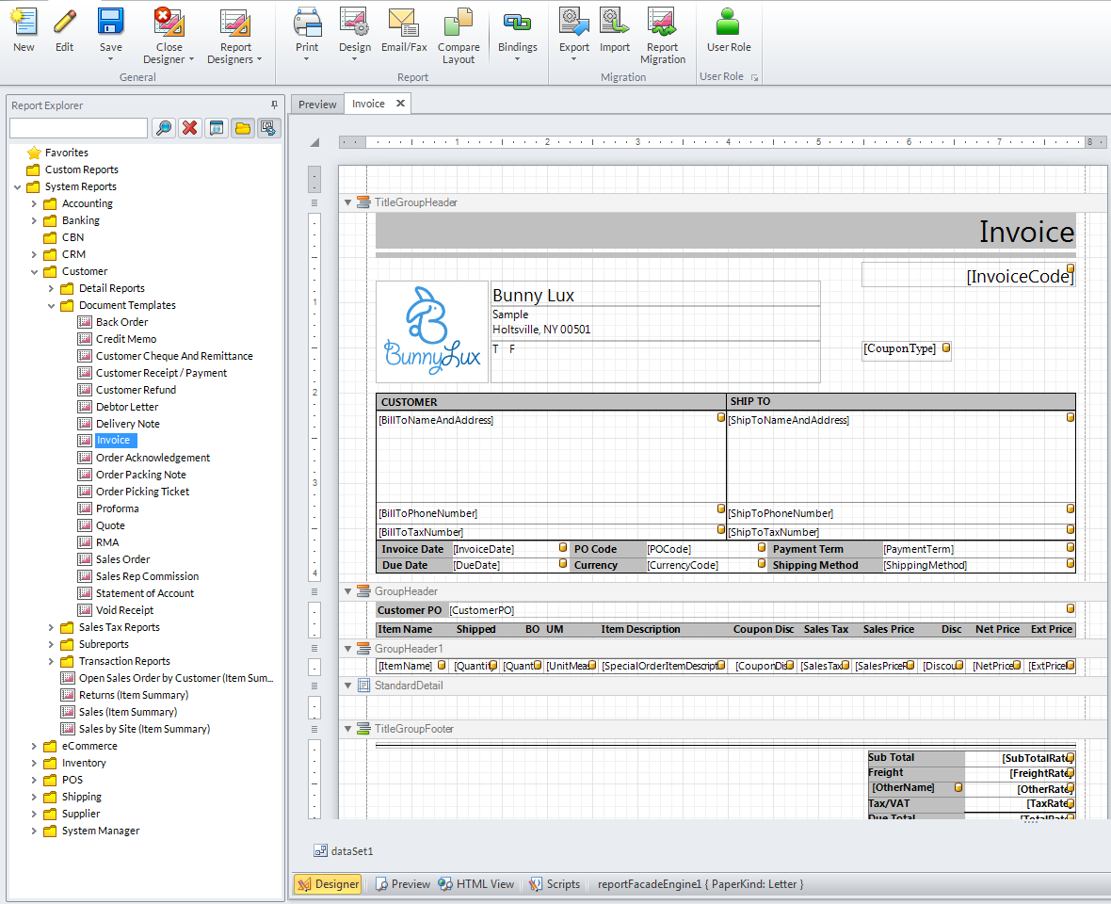Switch to the Scripts view tab
The width and height of the screenshot is (1111, 904).
(x=555, y=884)
